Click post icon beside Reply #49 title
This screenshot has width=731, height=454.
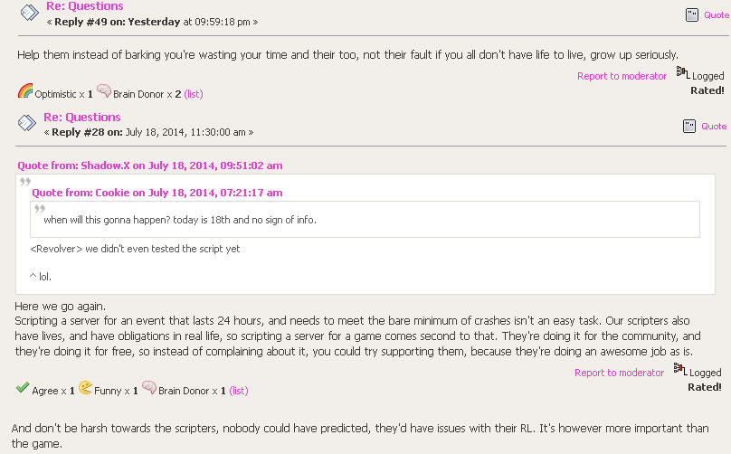[x=29, y=12]
